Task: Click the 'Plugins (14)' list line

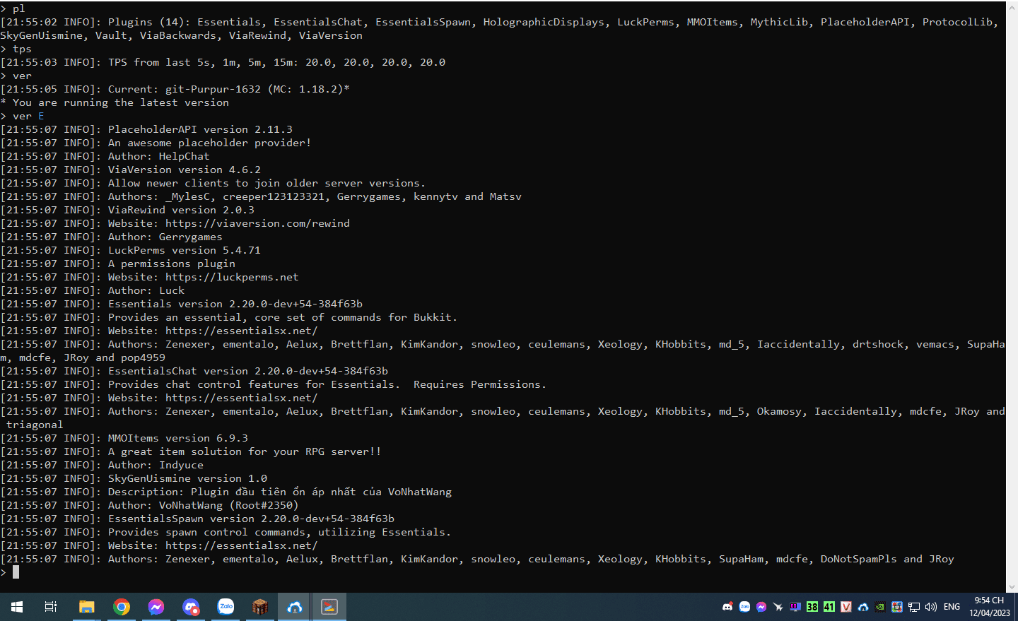Action: click(500, 22)
